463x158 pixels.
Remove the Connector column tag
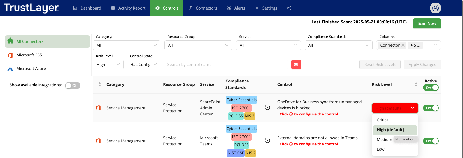click(x=403, y=45)
